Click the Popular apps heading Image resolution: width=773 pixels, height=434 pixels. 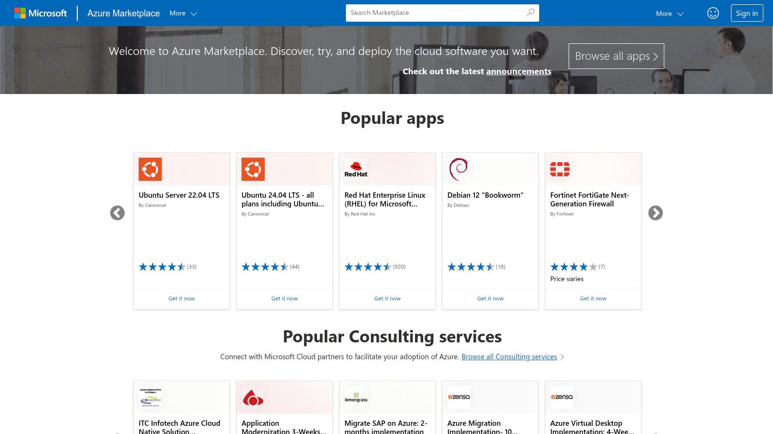392,119
